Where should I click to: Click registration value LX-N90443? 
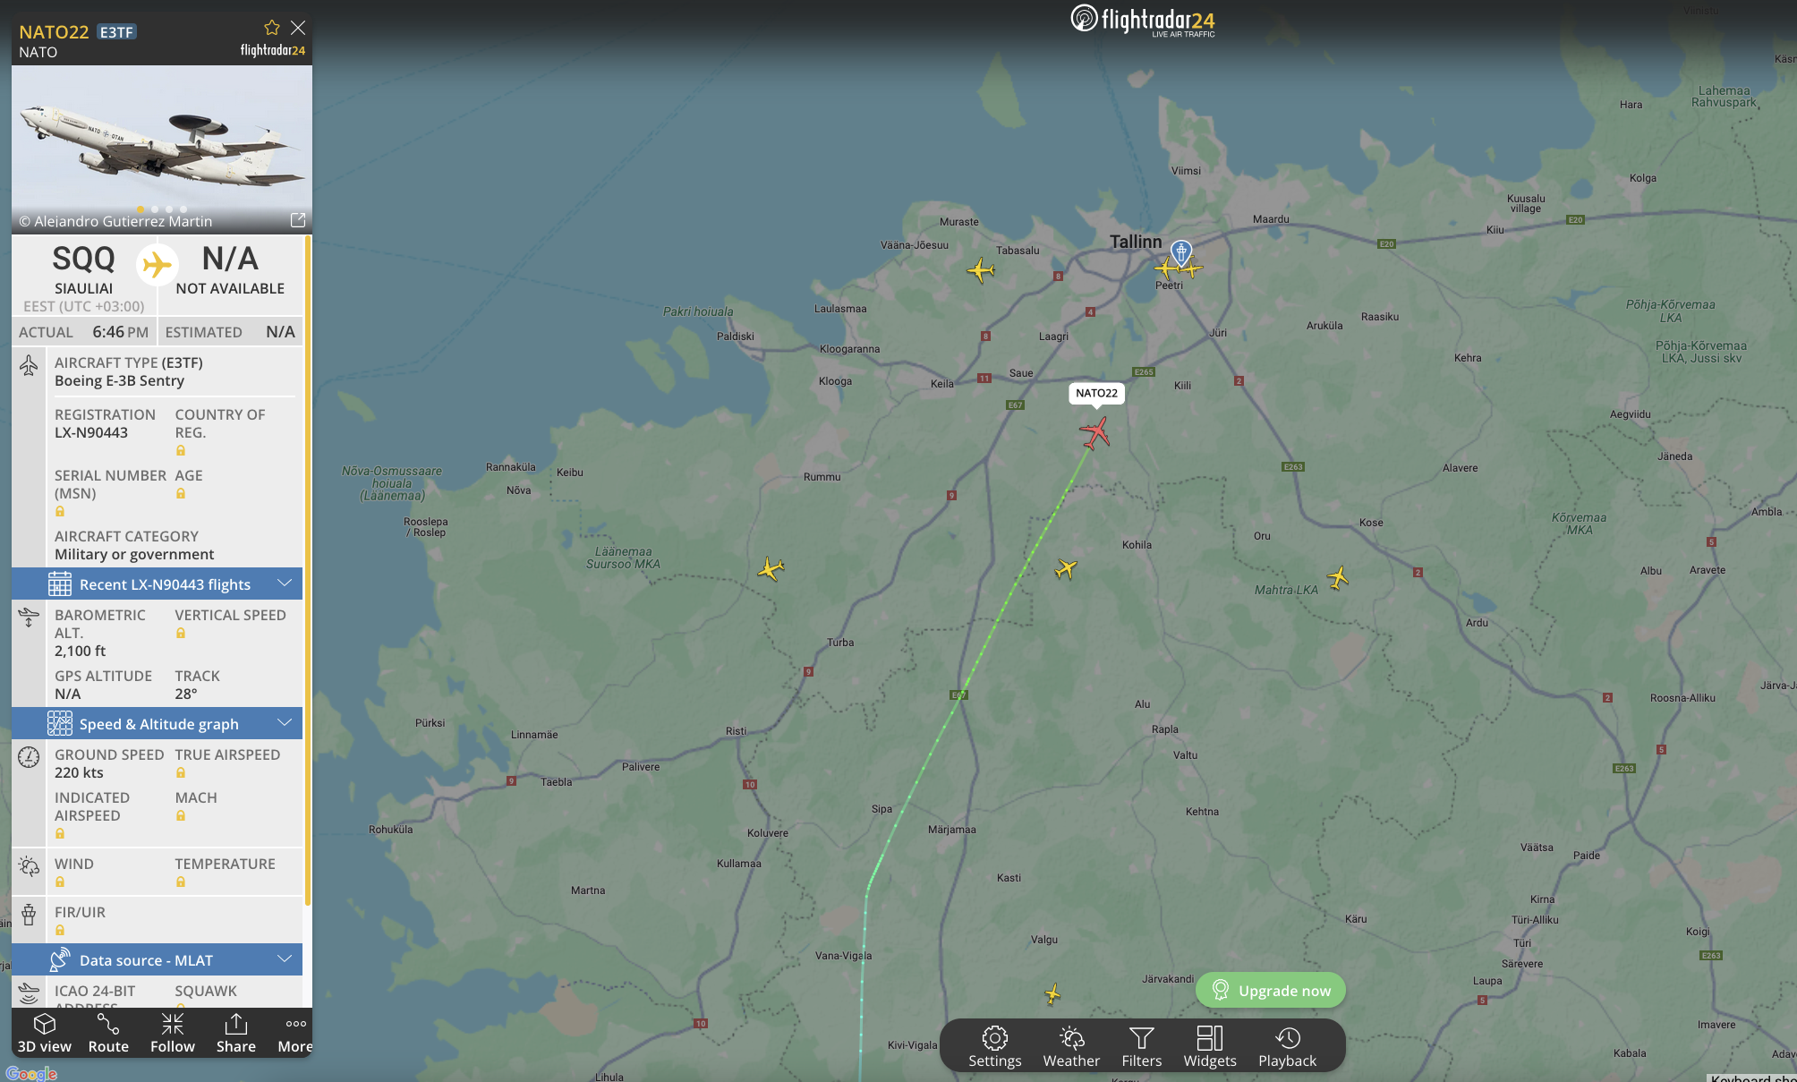tap(91, 432)
